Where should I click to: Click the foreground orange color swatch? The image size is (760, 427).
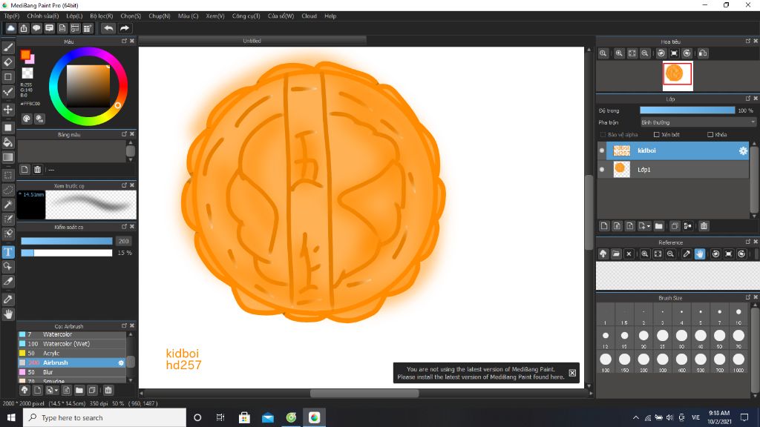[x=25, y=55]
